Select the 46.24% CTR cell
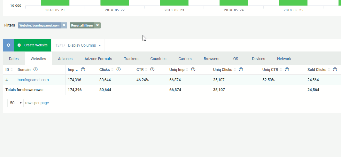Image resolution: width=341 pixels, height=157 pixels. (143, 80)
